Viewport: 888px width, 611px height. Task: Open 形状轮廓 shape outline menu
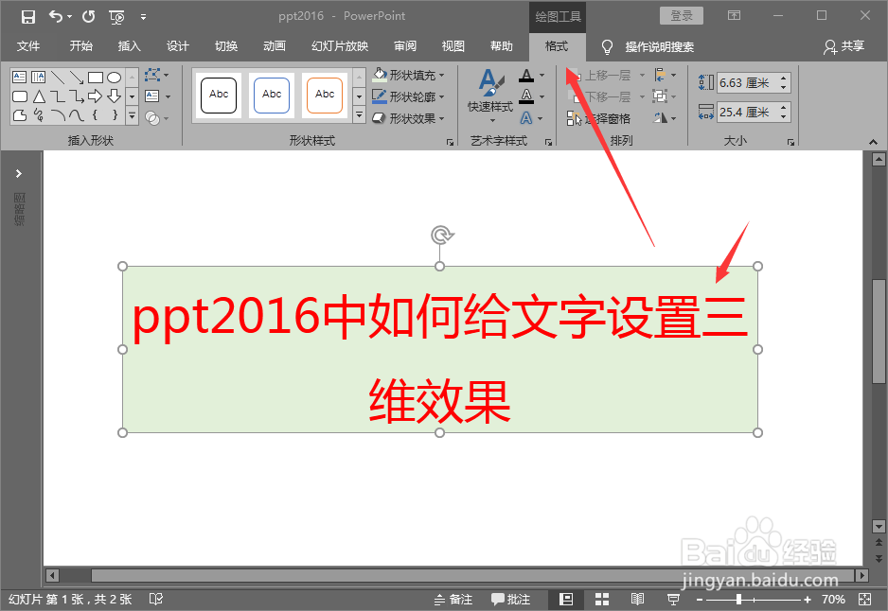coord(408,96)
